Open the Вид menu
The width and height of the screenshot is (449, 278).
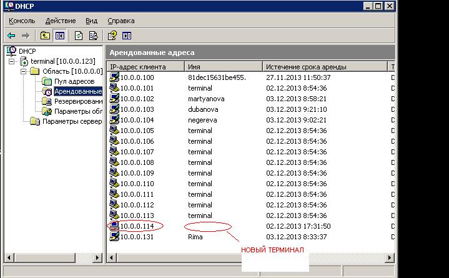pyautogui.click(x=92, y=21)
